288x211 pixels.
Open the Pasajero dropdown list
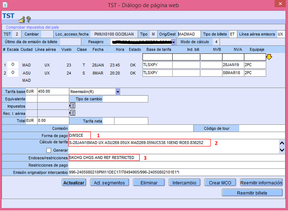point(174,42)
